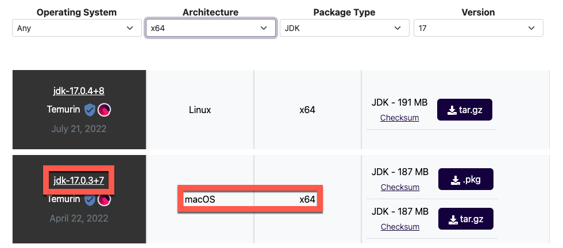563x248 pixels.
Task: Click the download icon on macOS .pkg button
Action: pos(455,180)
